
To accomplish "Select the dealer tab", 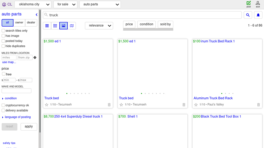I will click(x=31, y=23).
